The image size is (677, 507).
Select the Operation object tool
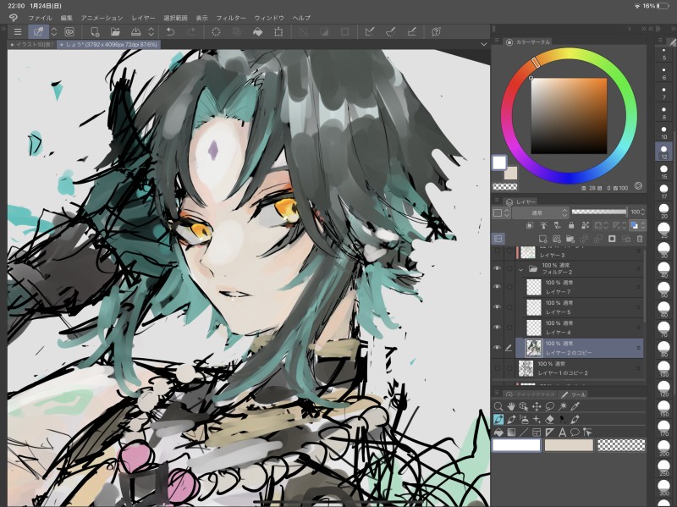[524, 406]
